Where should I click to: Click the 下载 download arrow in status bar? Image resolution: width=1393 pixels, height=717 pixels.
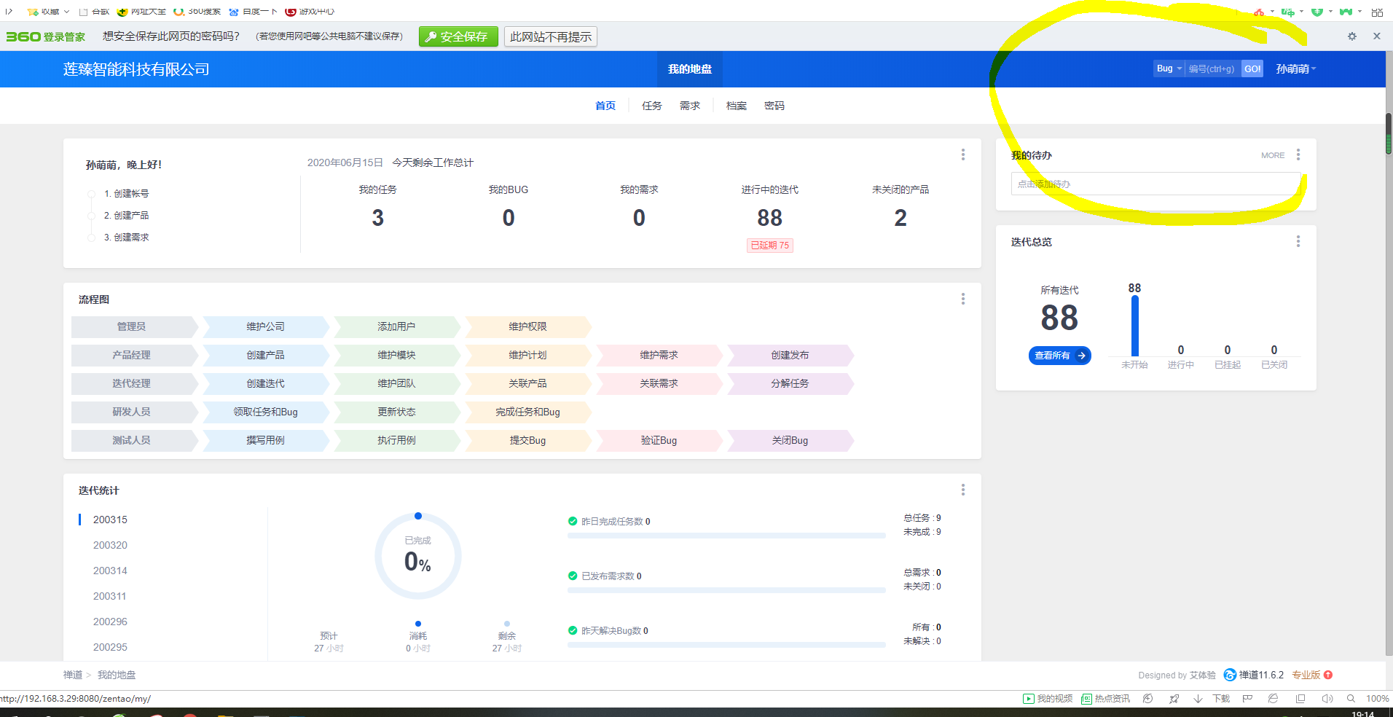tap(1198, 698)
